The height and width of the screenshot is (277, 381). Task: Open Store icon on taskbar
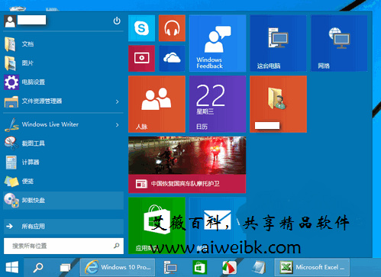[x=200, y=267]
